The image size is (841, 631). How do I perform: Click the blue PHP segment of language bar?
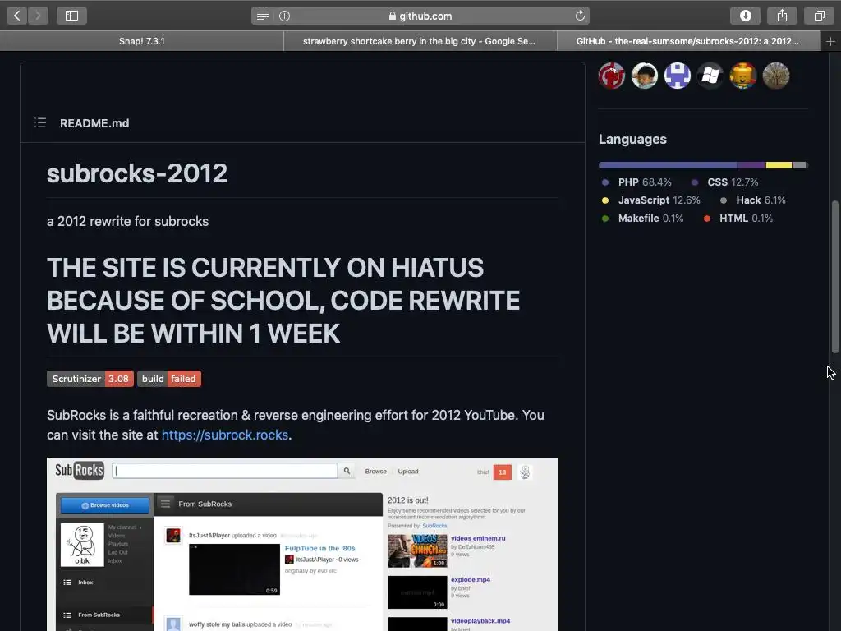[668, 165]
